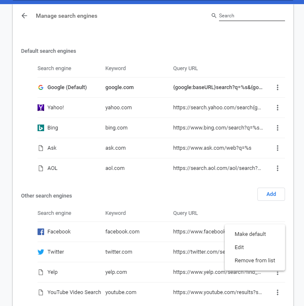Click the twitter.com keyword
The height and width of the screenshot is (306, 304).
click(x=119, y=252)
